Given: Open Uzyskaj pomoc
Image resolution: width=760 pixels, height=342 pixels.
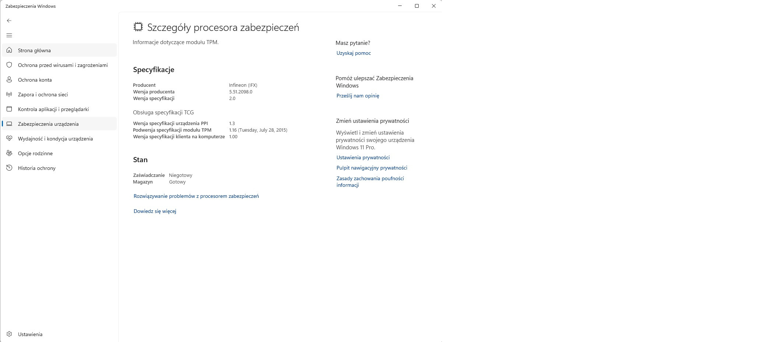Looking at the screenshot, I should pyautogui.click(x=353, y=53).
